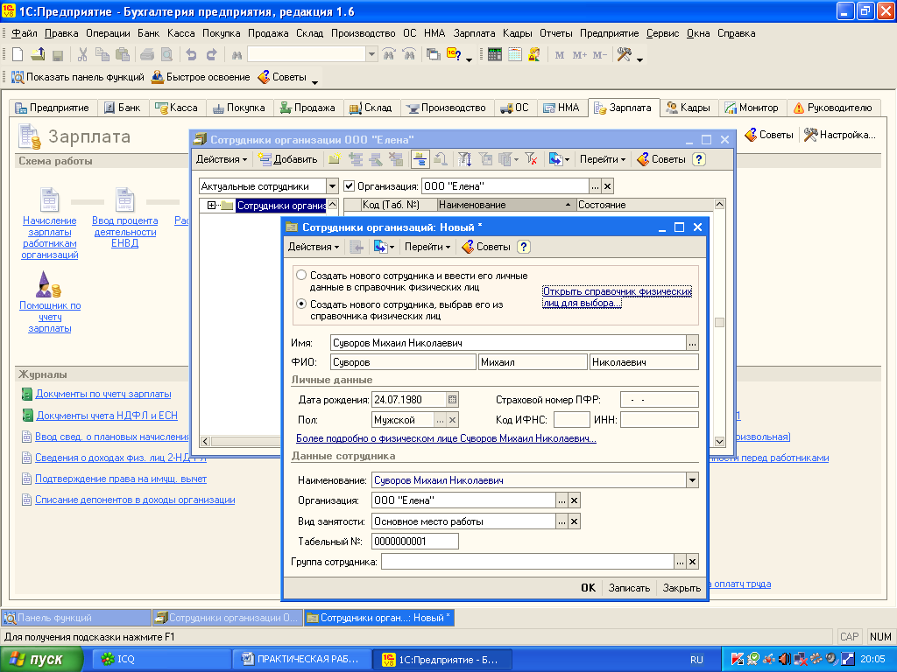Click the RU language indicator in taskbar
The height and width of the screenshot is (672, 897).
tap(696, 660)
